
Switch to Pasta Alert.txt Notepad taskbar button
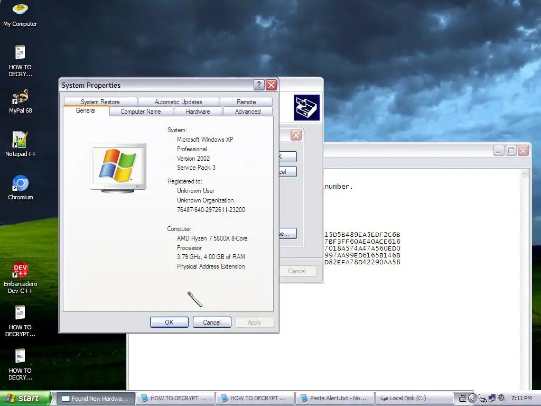334,398
